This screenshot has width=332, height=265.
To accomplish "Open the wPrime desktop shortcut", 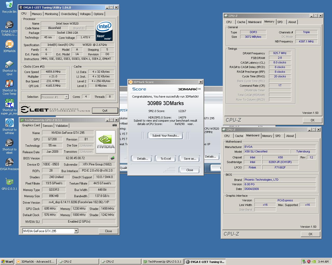I will point(9,127).
